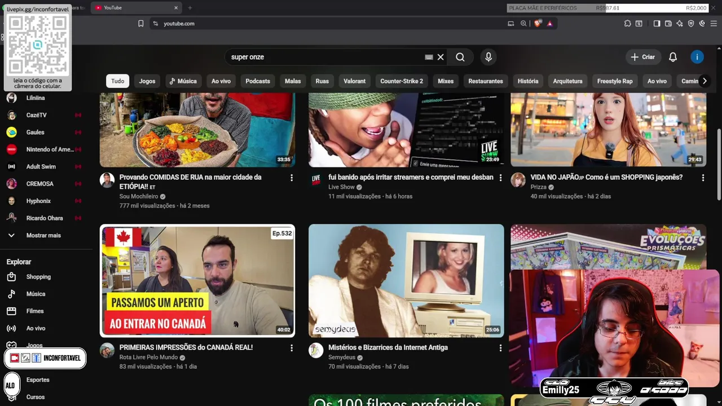Image resolution: width=722 pixels, height=406 pixels.
Task: Click Semydeus channel name
Action: pyautogui.click(x=342, y=358)
